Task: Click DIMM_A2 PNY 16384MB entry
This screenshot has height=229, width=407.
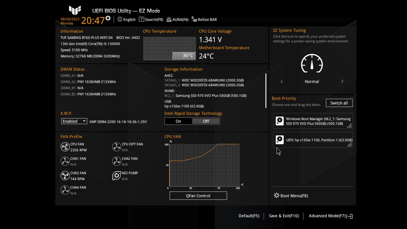Action: pyautogui.click(x=88, y=82)
